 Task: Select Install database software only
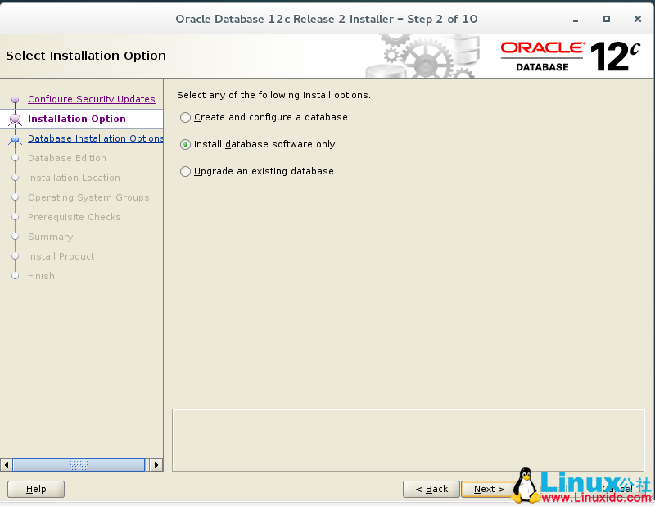point(185,144)
